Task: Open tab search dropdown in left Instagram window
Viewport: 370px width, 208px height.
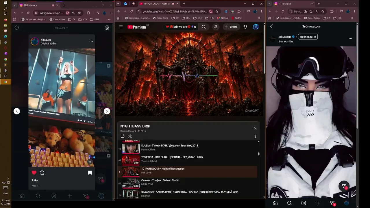Action: coord(15,5)
